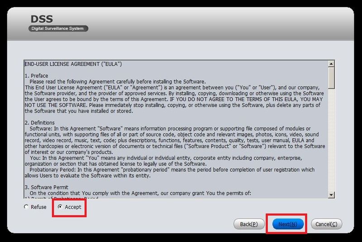
Task: Continue with the blue Next(N) button
Action: (288, 224)
